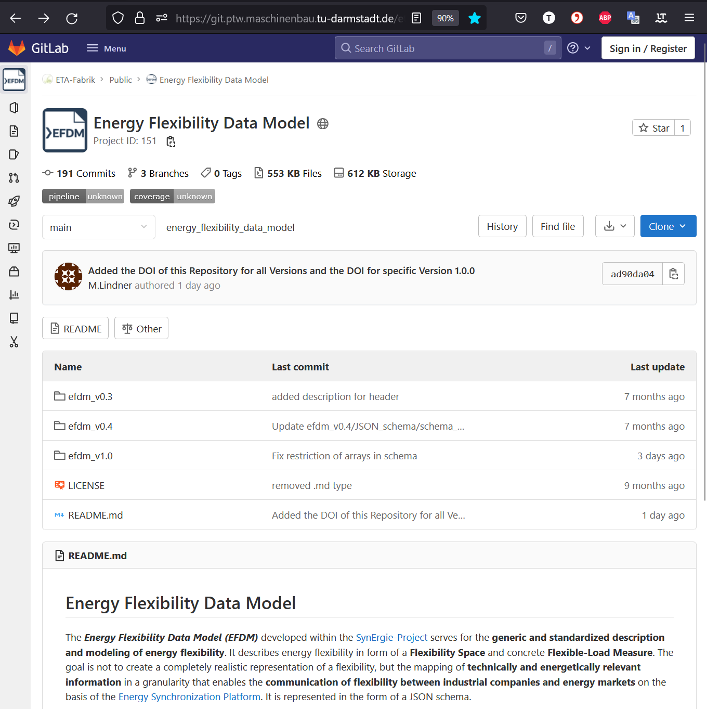Open the SynErgie-Project link
Image resolution: width=707 pixels, height=709 pixels.
(x=391, y=637)
